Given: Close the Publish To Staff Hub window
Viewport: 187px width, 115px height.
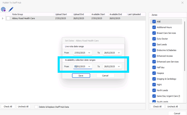Looking at the screenshot, I should pyautogui.click(x=182, y=2).
